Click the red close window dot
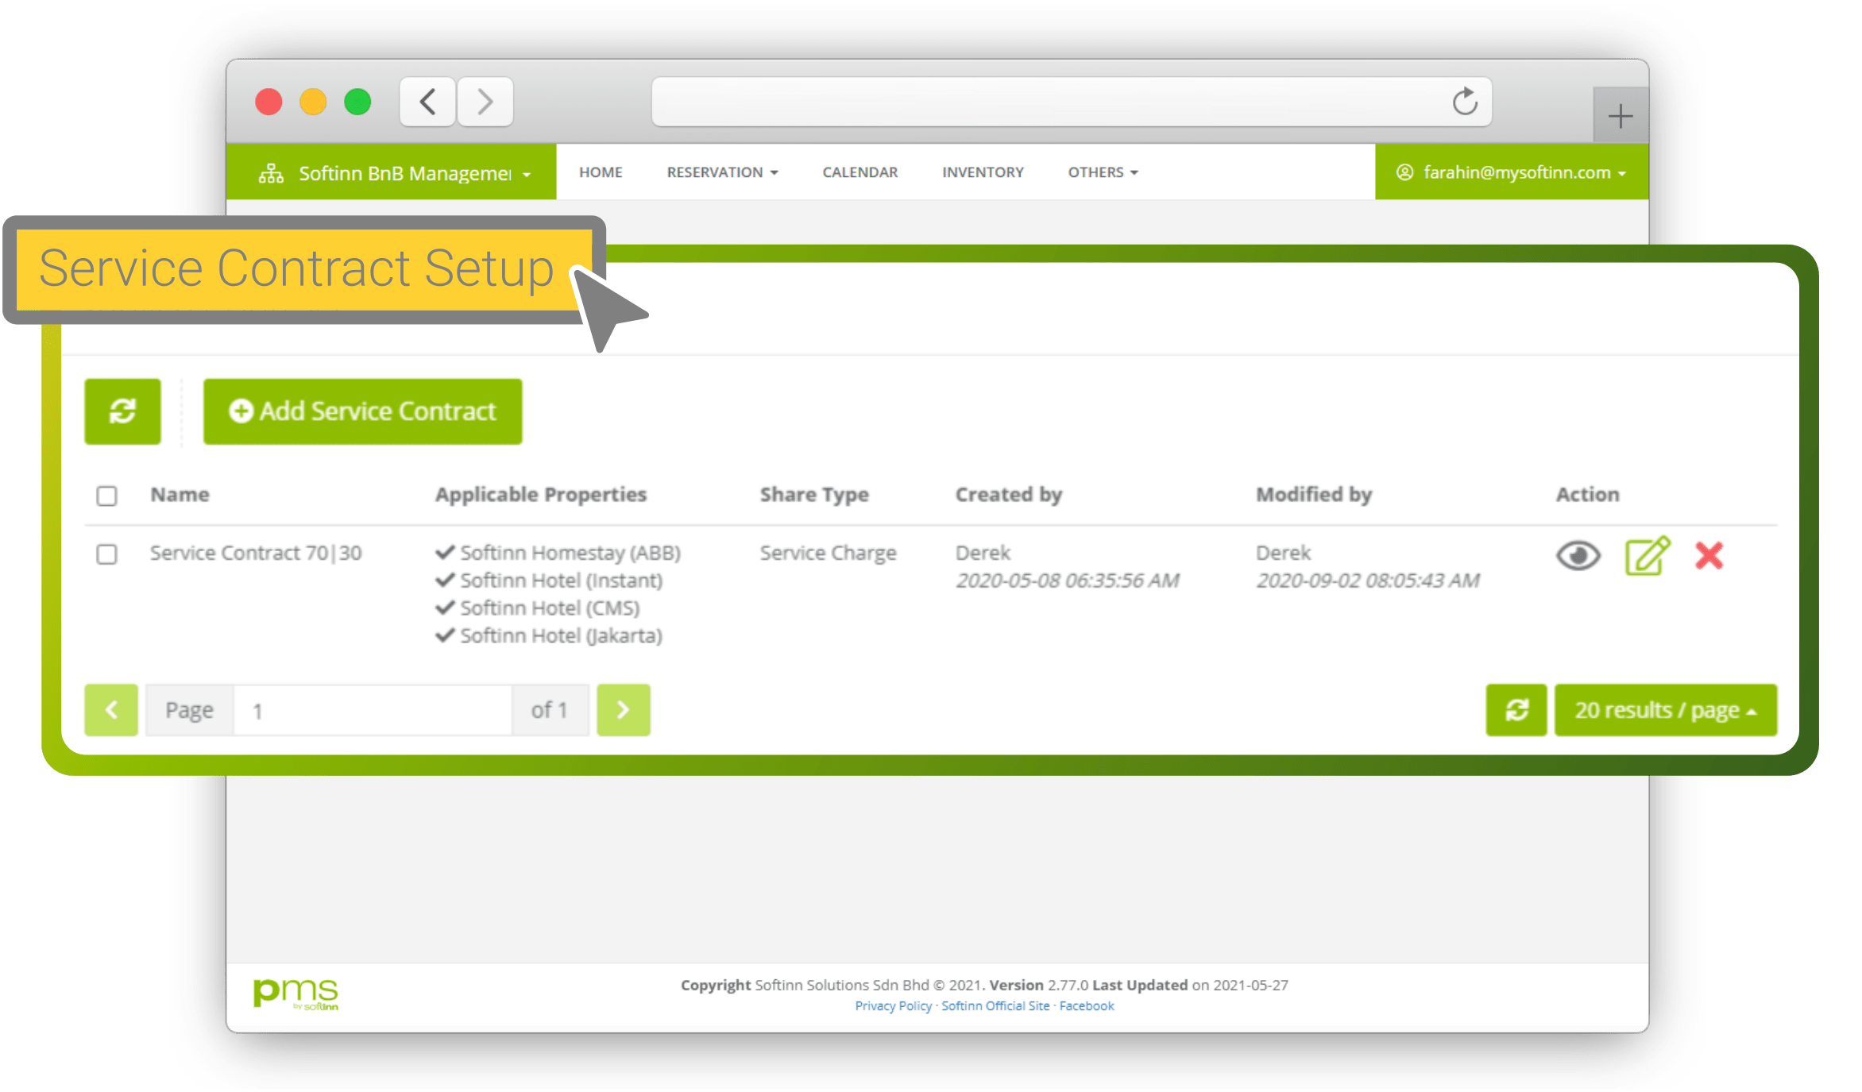Image resolution: width=1862 pixels, height=1092 pixels. 268,102
